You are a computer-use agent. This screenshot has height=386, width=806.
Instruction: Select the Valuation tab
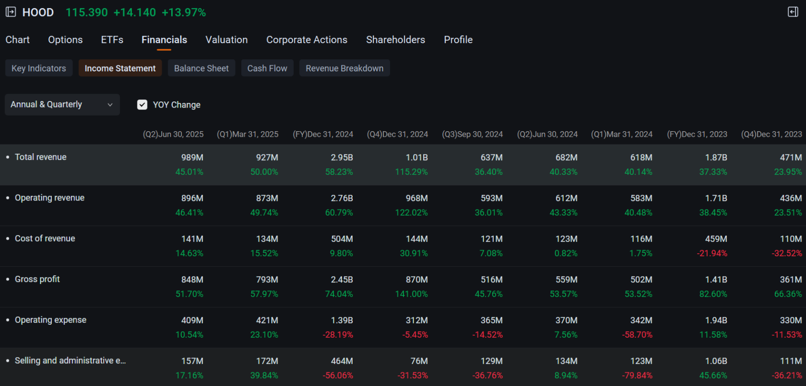click(227, 40)
